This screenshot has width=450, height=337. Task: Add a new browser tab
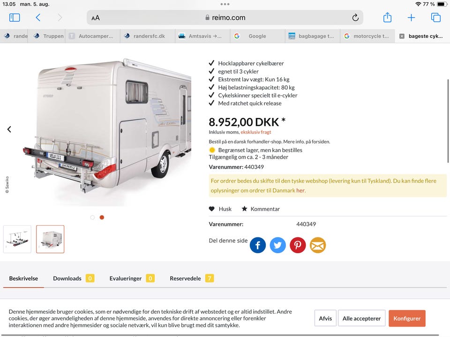pos(411,17)
